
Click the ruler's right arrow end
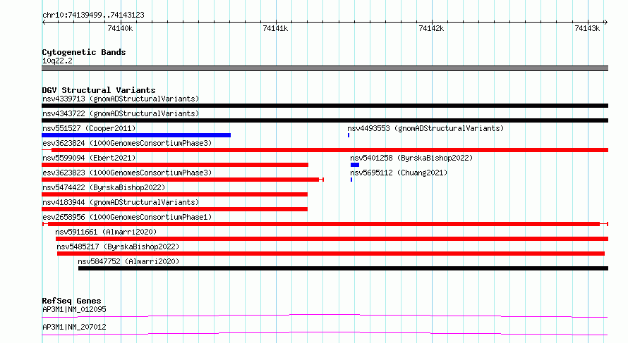coord(605,23)
